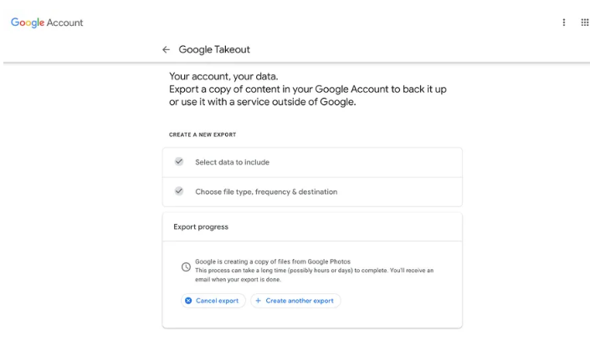Open the Google apps grid launcher

[583, 23]
